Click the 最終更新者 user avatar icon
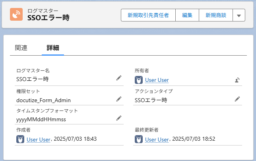The image size is (256, 161). point(139,139)
